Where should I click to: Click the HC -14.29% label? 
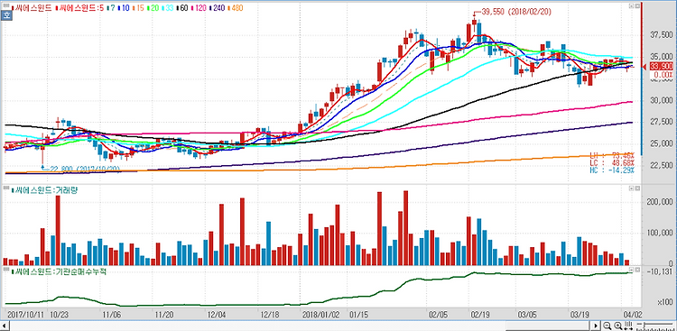[x=612, y=170]
